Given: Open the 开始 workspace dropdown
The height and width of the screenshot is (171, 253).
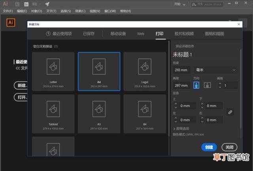Looking at the screenshot, I should [x=180, y=4].
